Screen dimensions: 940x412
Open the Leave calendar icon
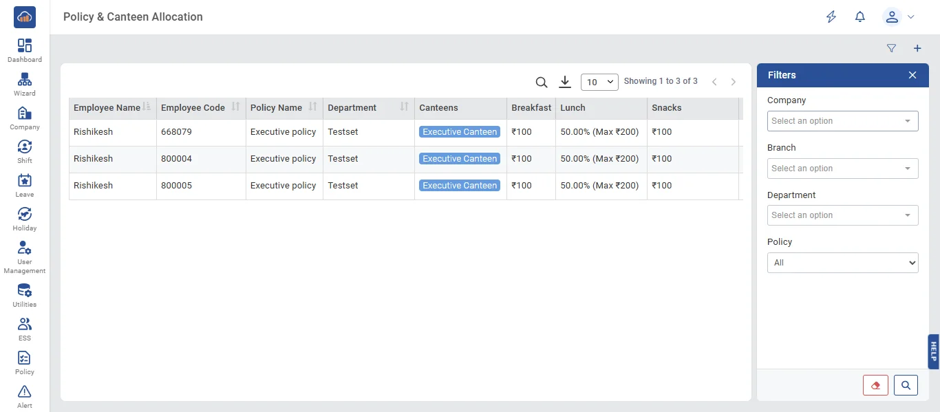[x=25, y=180]
